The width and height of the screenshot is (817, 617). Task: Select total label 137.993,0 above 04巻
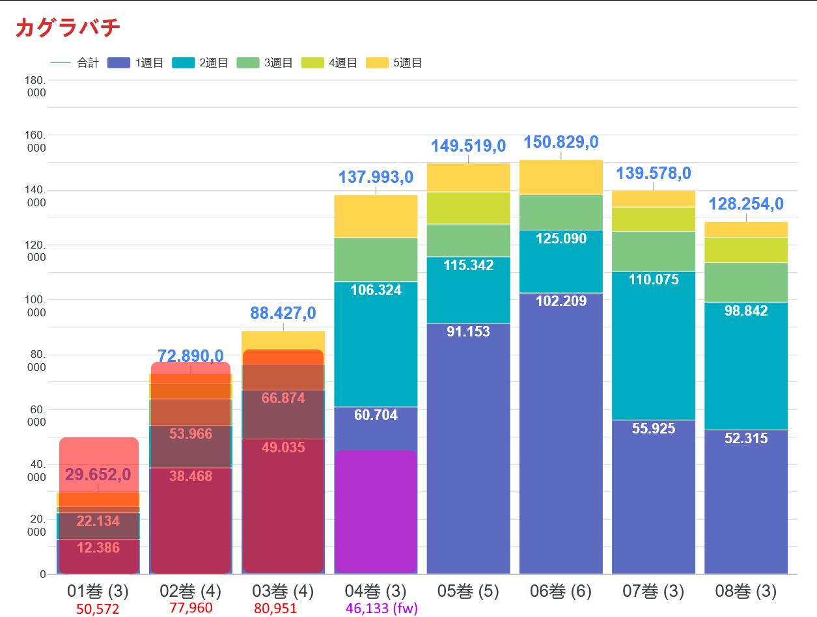pos(376,177)
